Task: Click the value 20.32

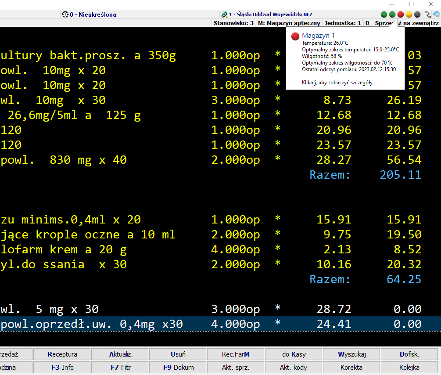Action: pyautogui.click(x=404, y=264)
